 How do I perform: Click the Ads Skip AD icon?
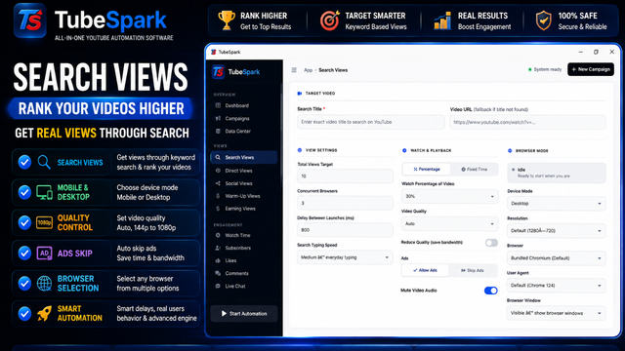[44, 253]
